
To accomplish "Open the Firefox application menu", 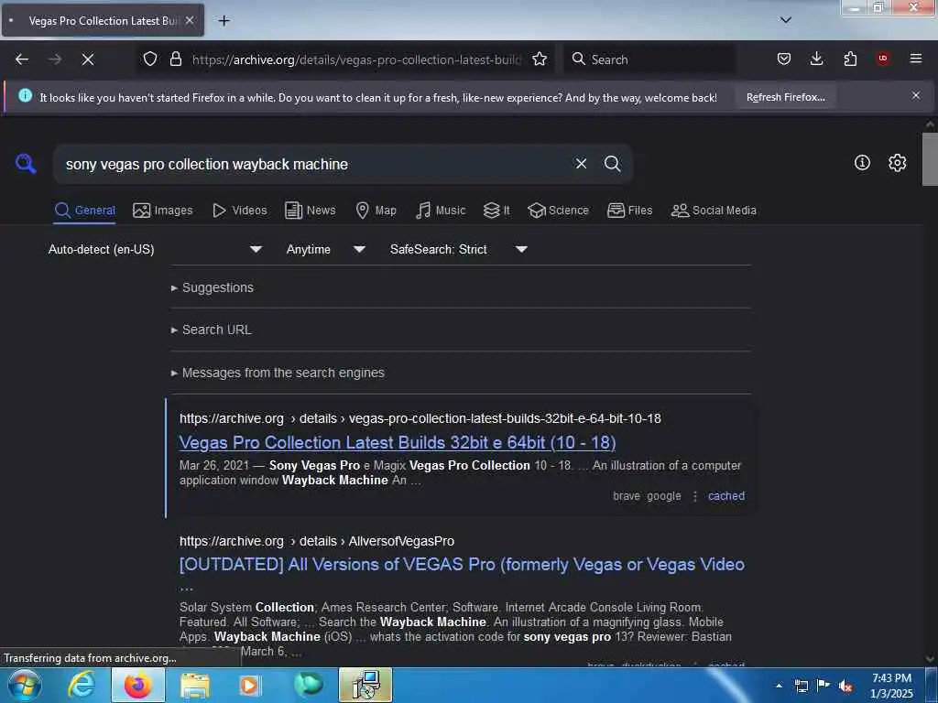I will coord(915,59).
